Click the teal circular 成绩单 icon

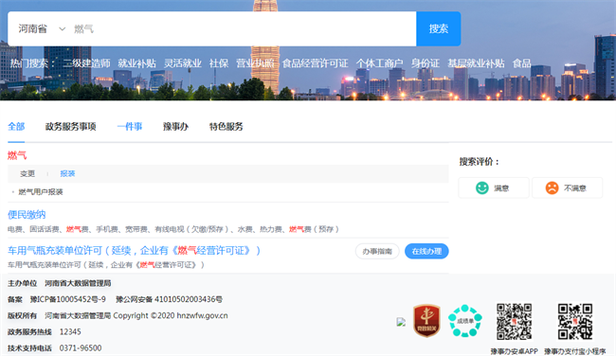(465, 321)
